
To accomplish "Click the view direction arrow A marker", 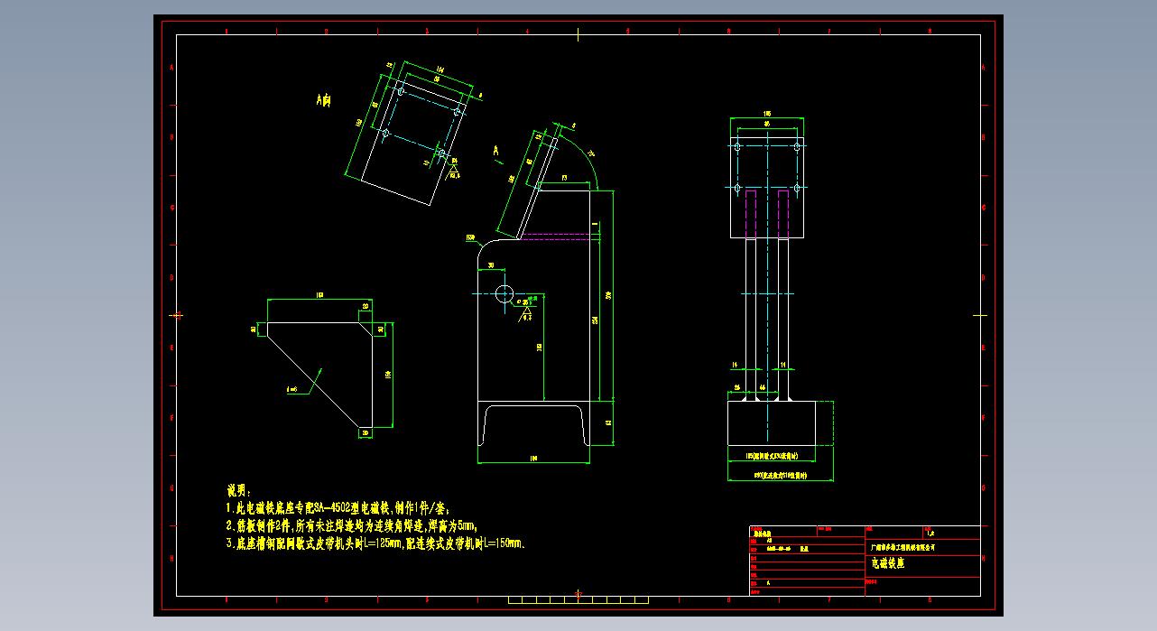I will point(496,153).
